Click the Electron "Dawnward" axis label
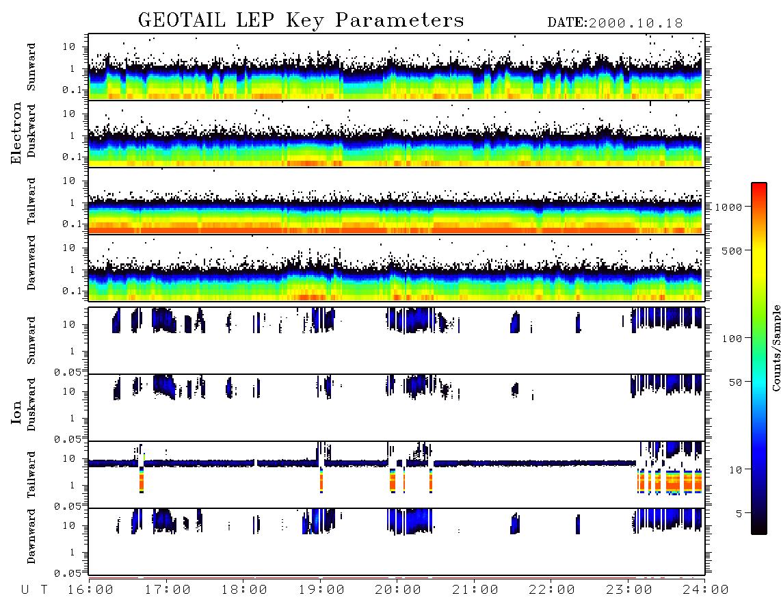This screenshot has height=602, width=781. (31, 263)
